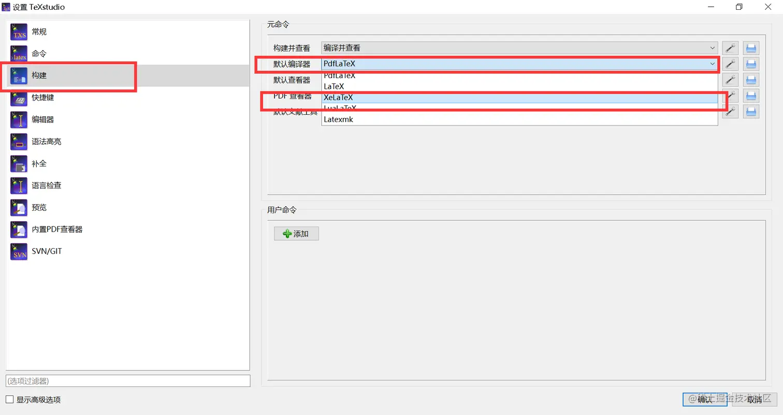Cancel the dialog with 取消 button

[x=755, y=399]
